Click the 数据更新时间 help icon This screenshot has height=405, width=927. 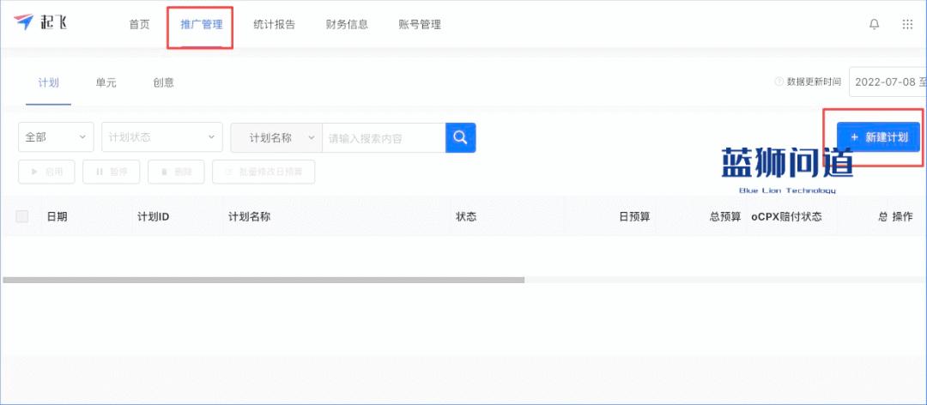(779, 82)
